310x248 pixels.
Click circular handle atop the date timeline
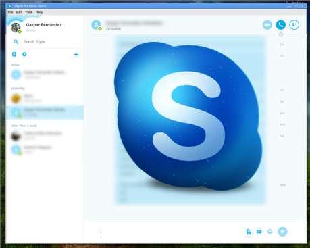281,34
